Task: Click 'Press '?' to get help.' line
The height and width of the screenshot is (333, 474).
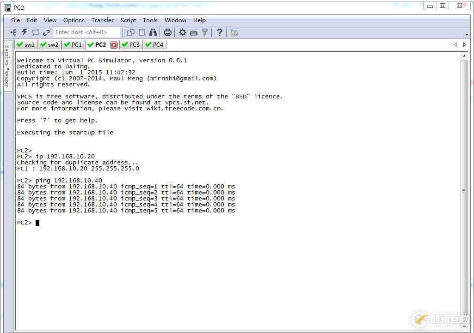Action: tap(57, 120)
